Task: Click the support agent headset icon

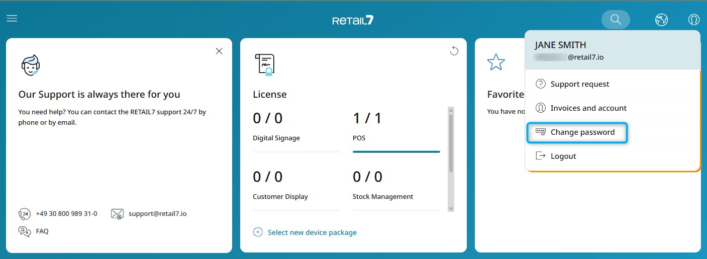Action: pos(30,65)
